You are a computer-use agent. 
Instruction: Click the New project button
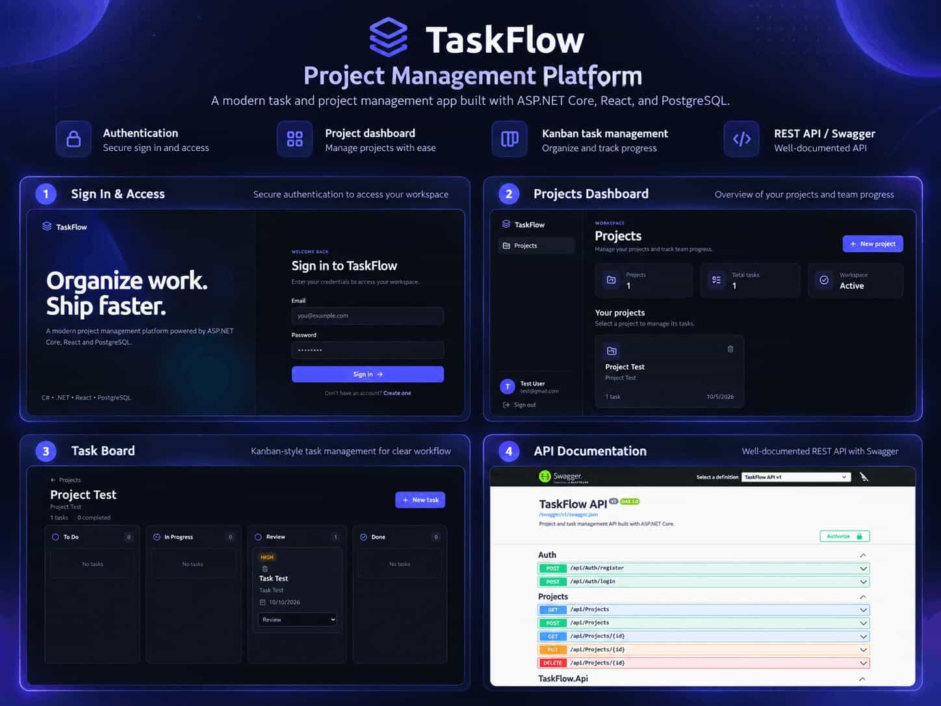(x=873, y=244)
